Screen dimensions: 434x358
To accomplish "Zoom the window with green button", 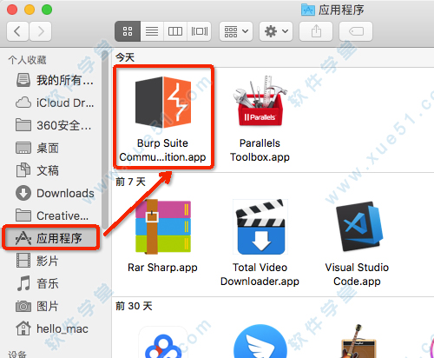I will [x=47, y=10].
